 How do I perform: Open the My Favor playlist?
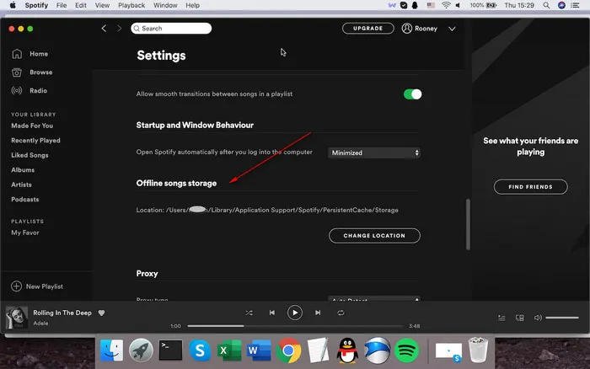[24, 233]
